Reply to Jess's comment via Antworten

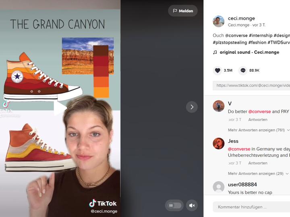(258, 163)
